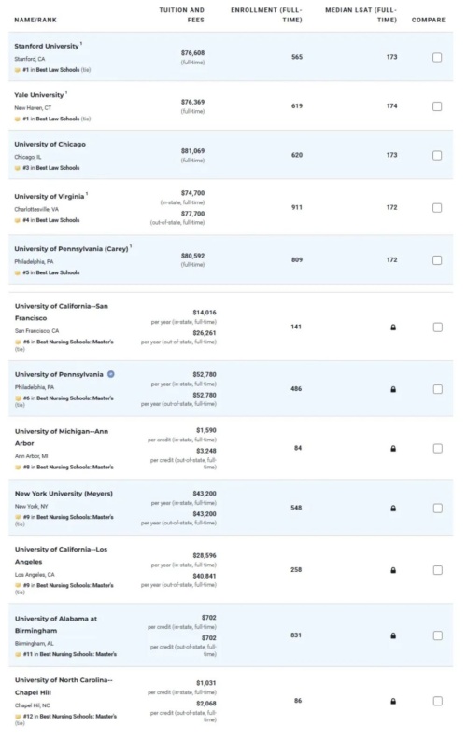Click verified badge next to University of Pennsylvania
The width and height of the screenshot is (467, 740).
click(110, 374)
